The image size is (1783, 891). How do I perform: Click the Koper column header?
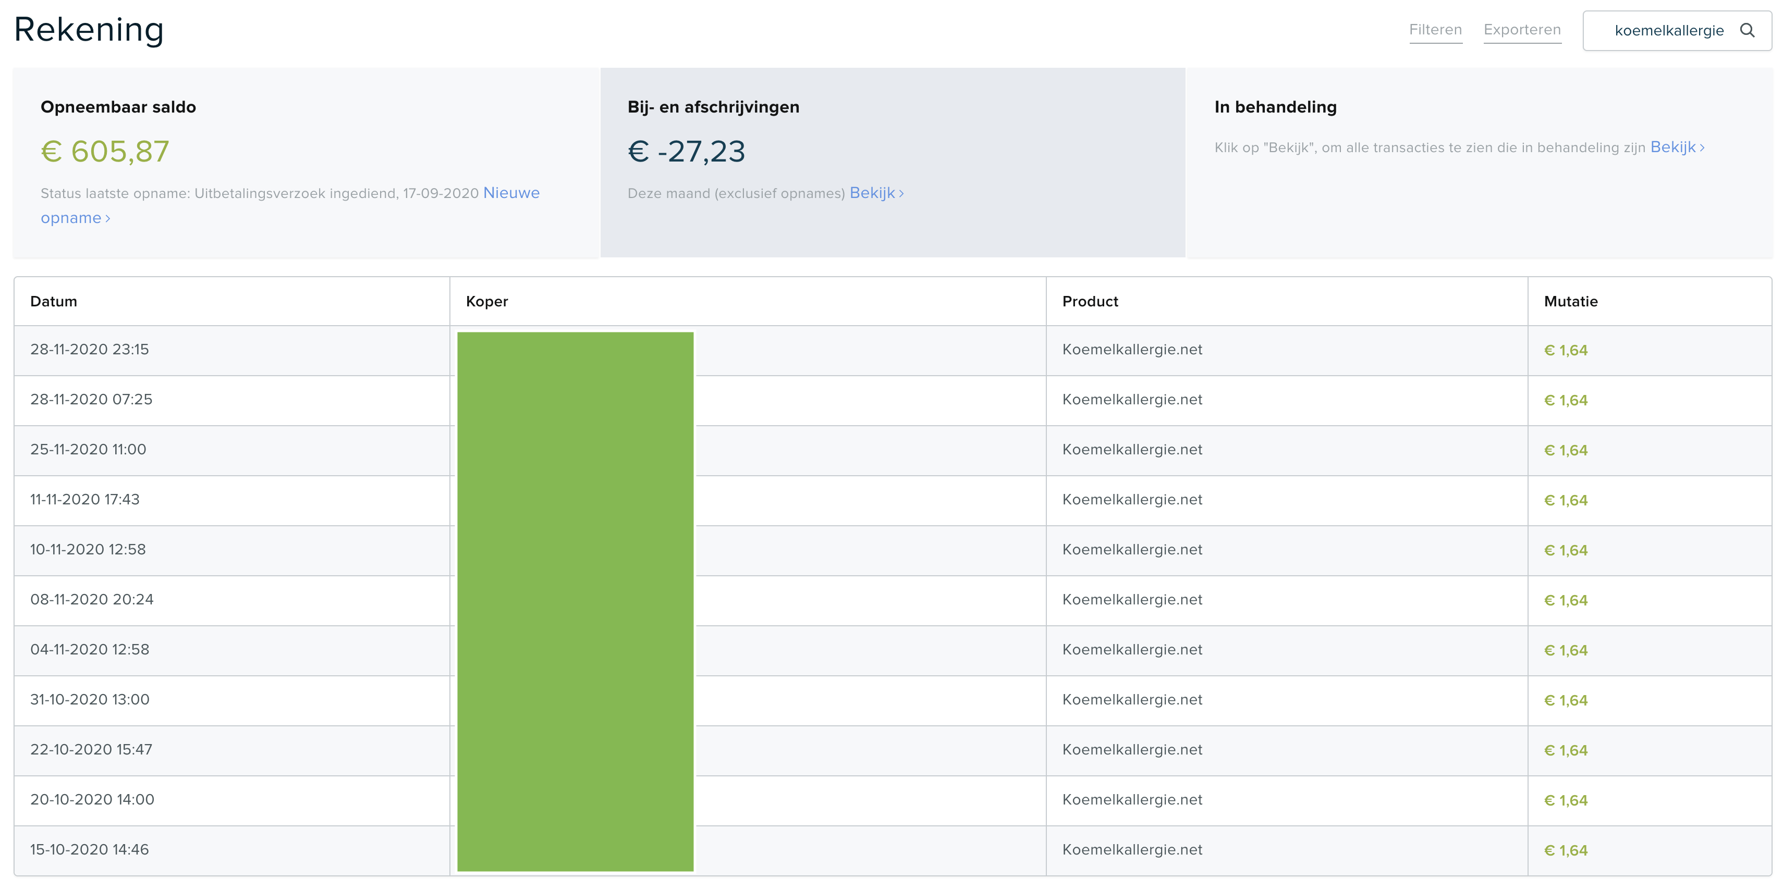(x=486, y=302)
